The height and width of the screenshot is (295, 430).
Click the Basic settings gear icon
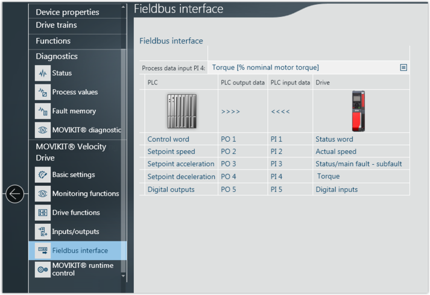[x=42, y=175]
